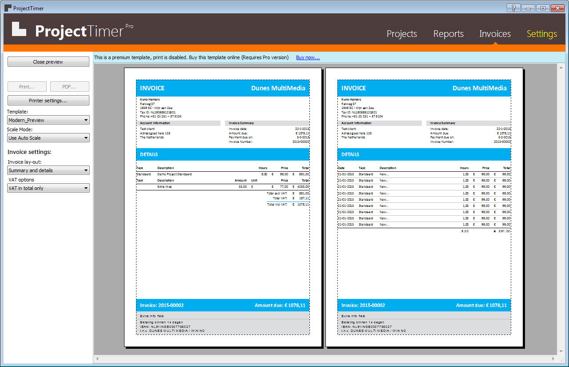The height and width of the screenshot is (367, 569).
Task: Click the "Date" column header
Action: tap(341, 168)
